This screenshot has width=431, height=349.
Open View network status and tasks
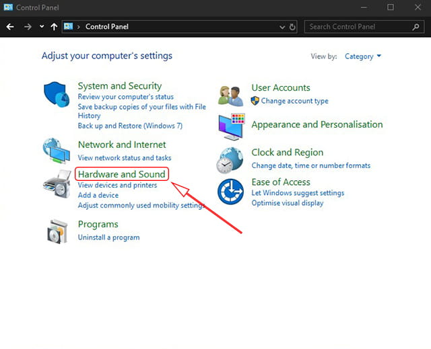point(125,158)
